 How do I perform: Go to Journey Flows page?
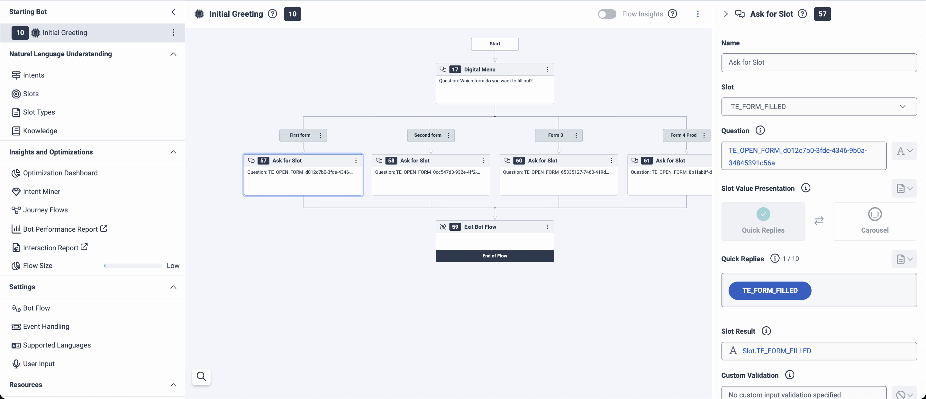[45, 210]
